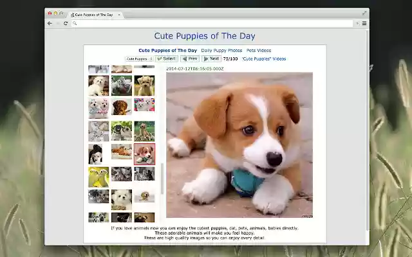Click the 75/100 photo counter text
This screenshot has width=412, height=257.
[x=230, y=58]
